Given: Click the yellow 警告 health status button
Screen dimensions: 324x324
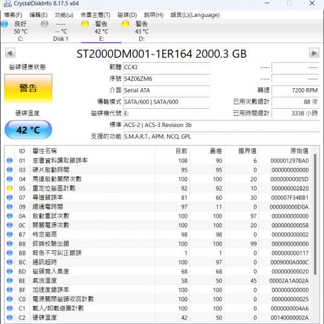Looking at the screenshot, I should (x=29, y=88).
